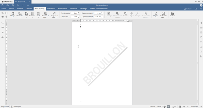Open the Références tab
The width and height of the screenshot is (203, 108).
point(51,9)
